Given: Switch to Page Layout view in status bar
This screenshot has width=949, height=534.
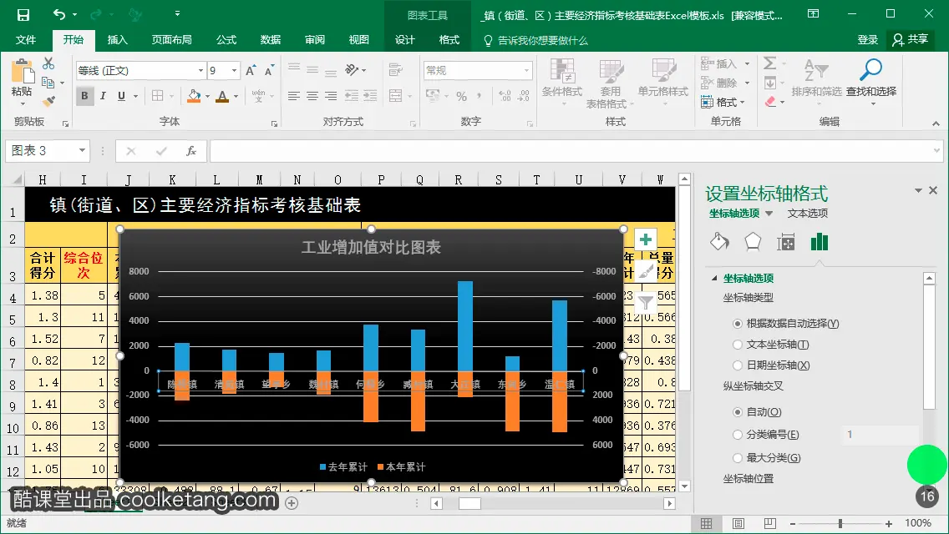Looking at the screenshot, I should 738,524.
